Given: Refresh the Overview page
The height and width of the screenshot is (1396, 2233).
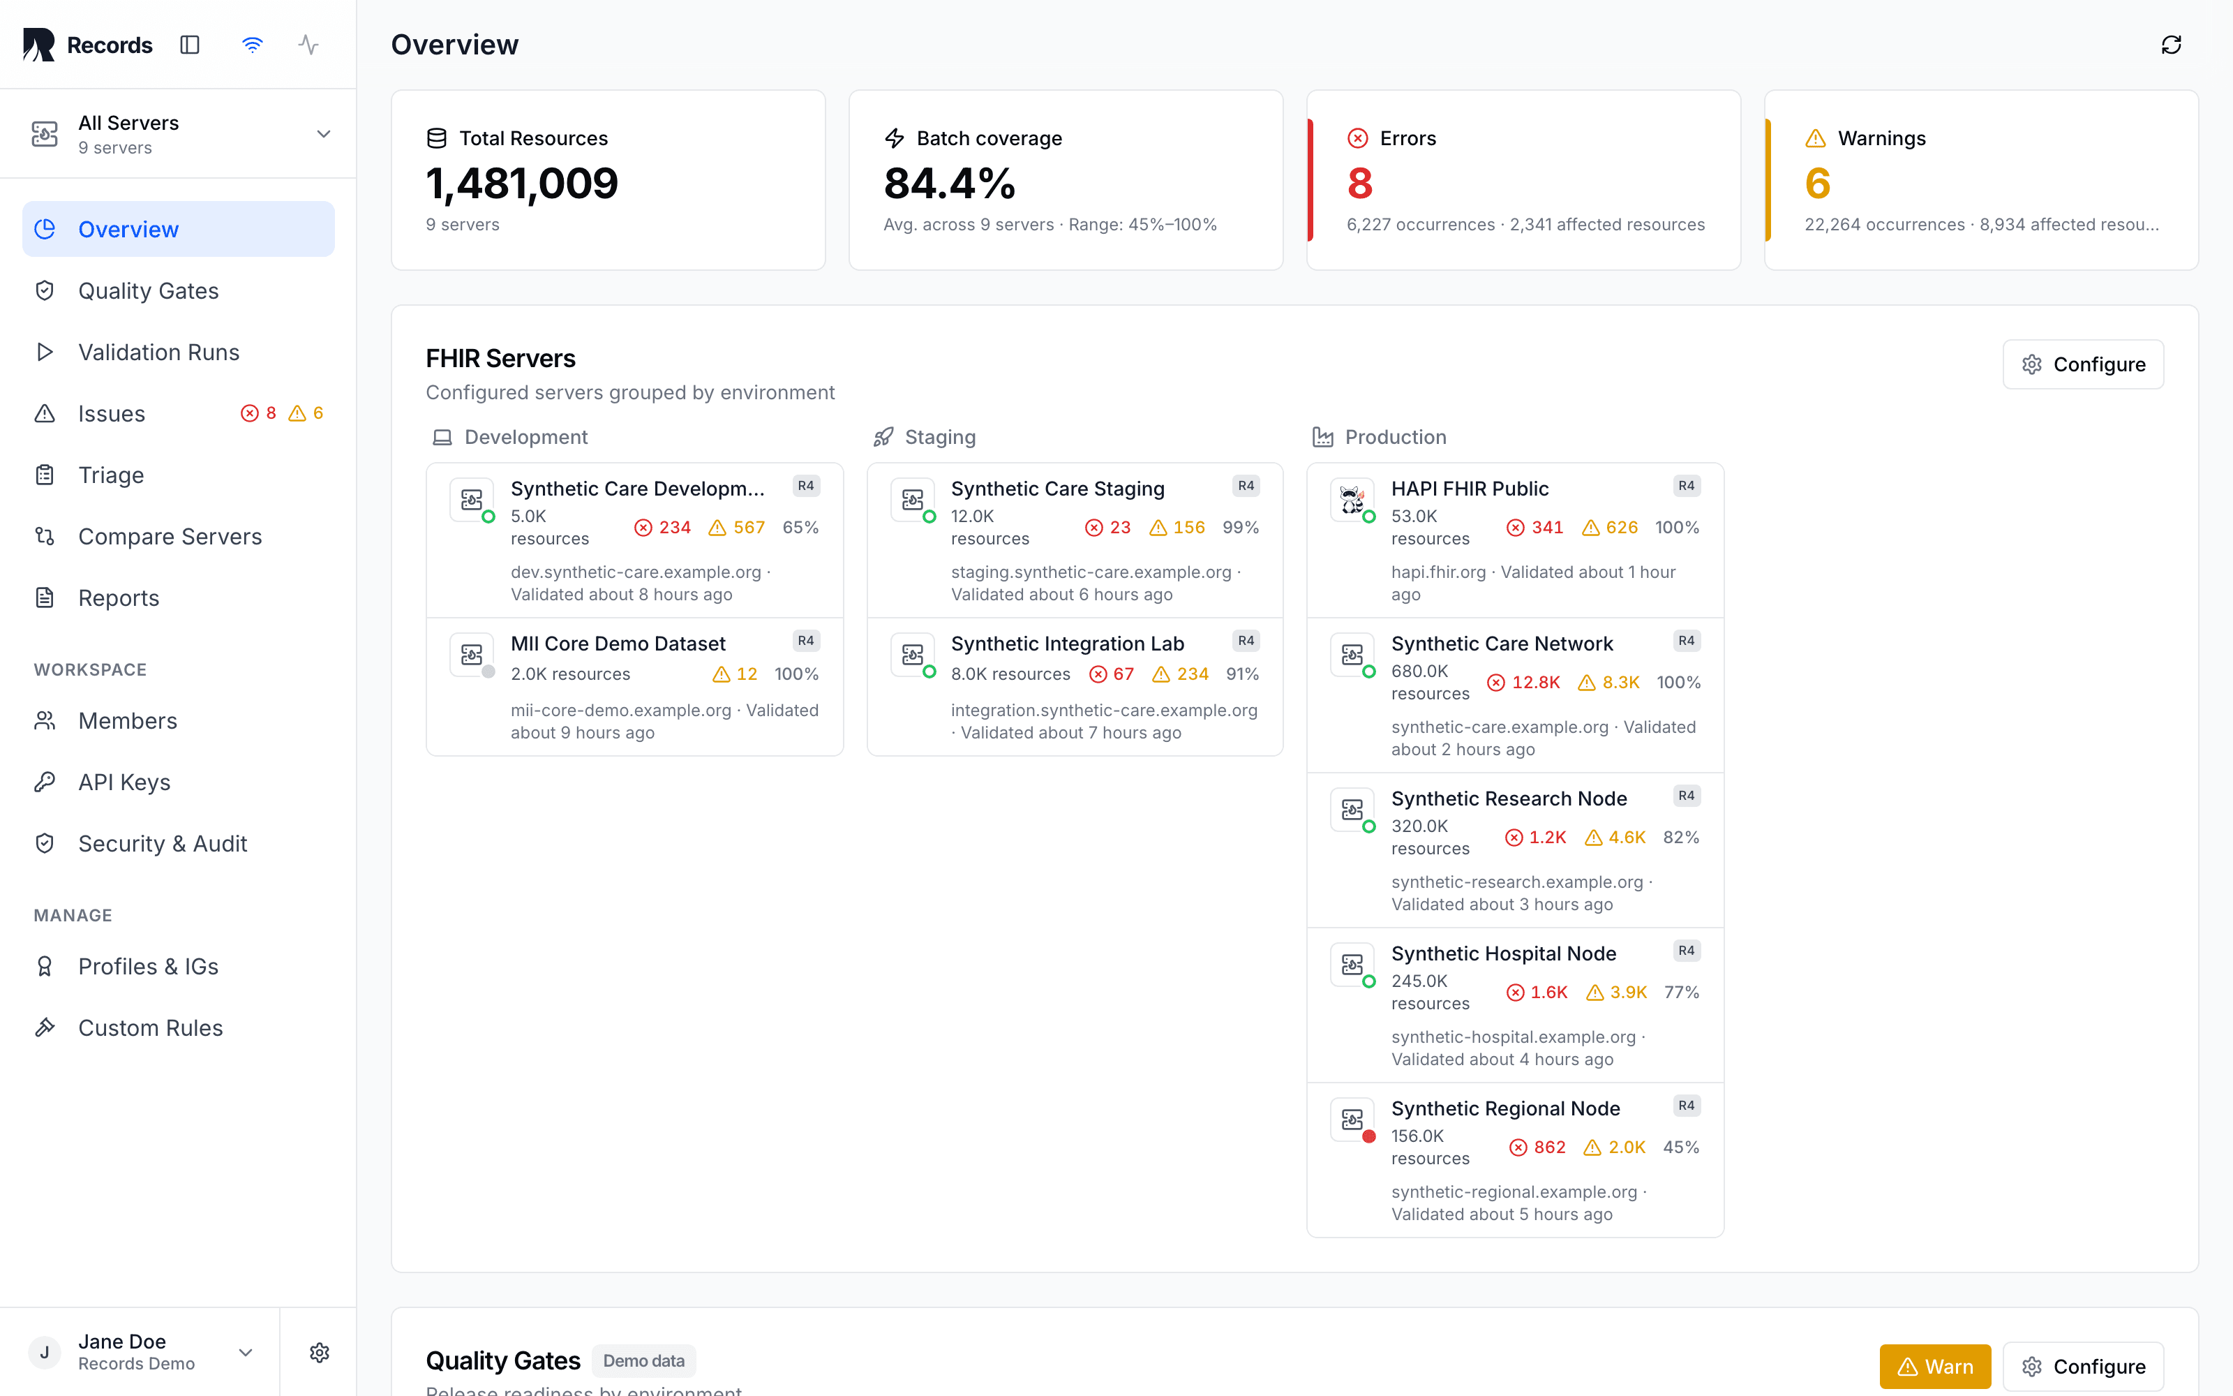Looking at the screenshot, I should [2171, 44].
